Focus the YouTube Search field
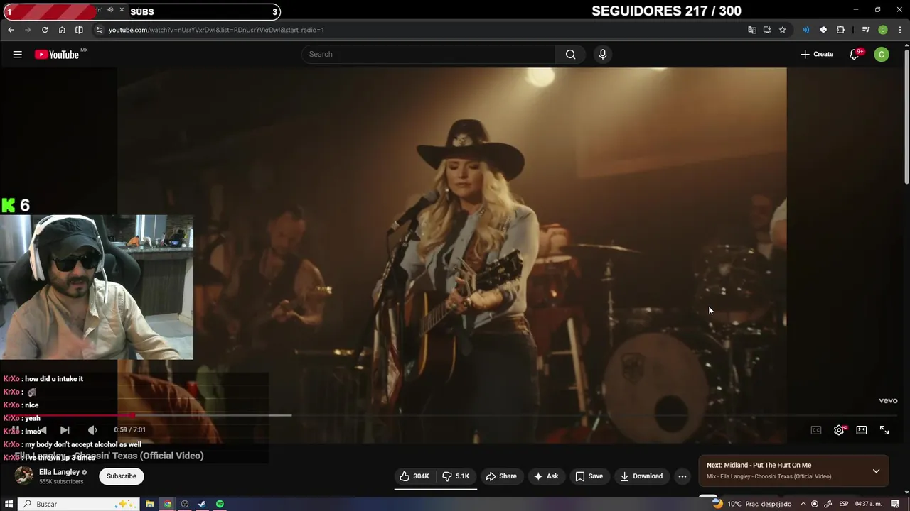Viewport: 910px width, 511px height. pos(429,55)
